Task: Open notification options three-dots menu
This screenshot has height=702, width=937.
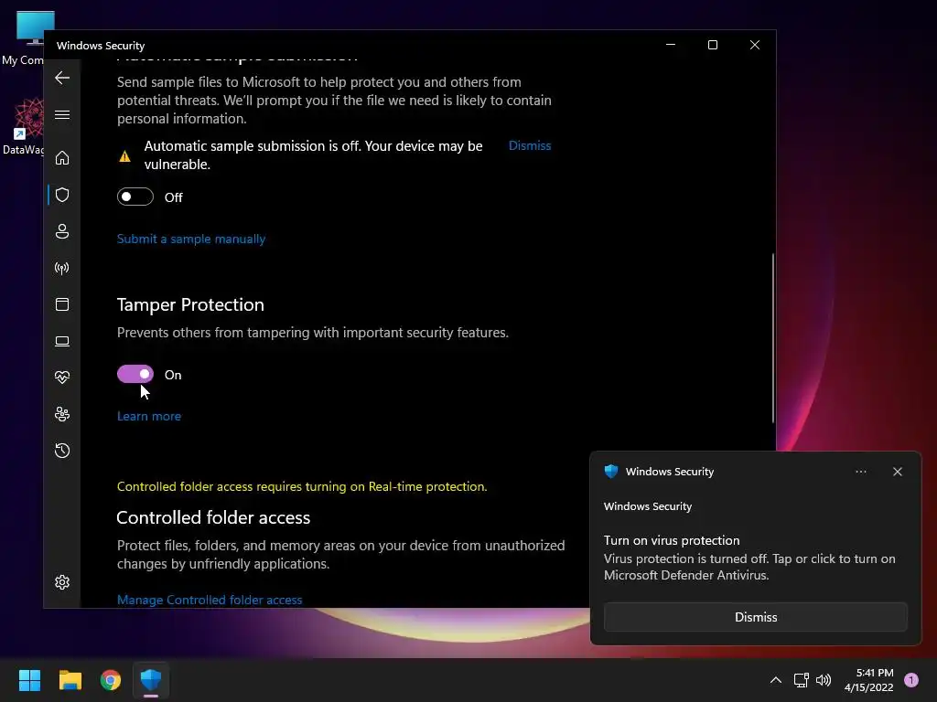Action: click(860, 472)
